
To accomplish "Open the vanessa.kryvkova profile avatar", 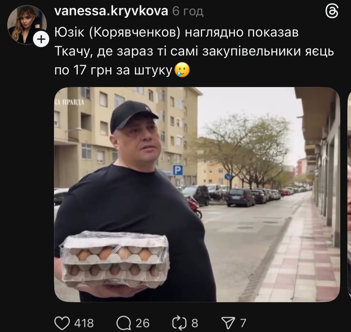I will click(x=27, y=25).
